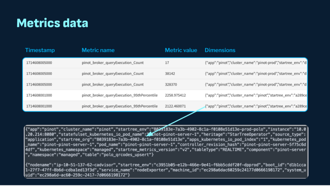Select the dimensions JSON in the 38142 row
This screenshot has height=186, width=330.
256,73
